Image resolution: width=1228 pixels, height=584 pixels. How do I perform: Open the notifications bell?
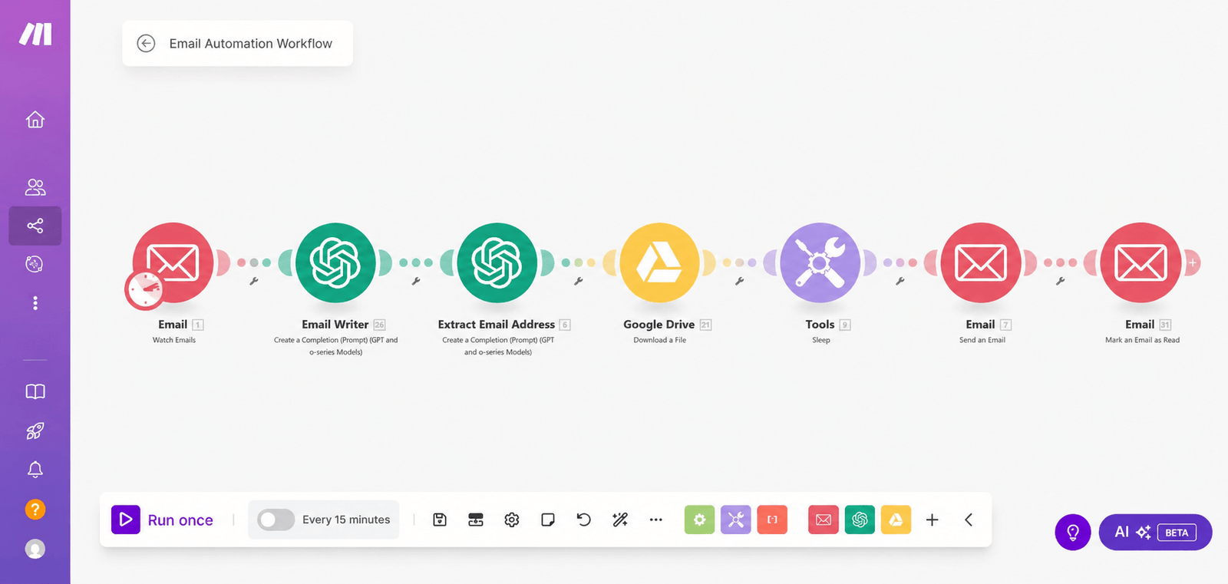[x=35, y=470]
